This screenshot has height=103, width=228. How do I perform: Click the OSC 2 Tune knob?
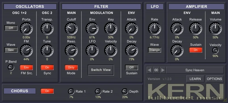pos(47,50)
